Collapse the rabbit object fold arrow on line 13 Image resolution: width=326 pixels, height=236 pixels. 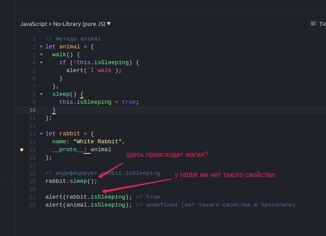pos(41,134)
